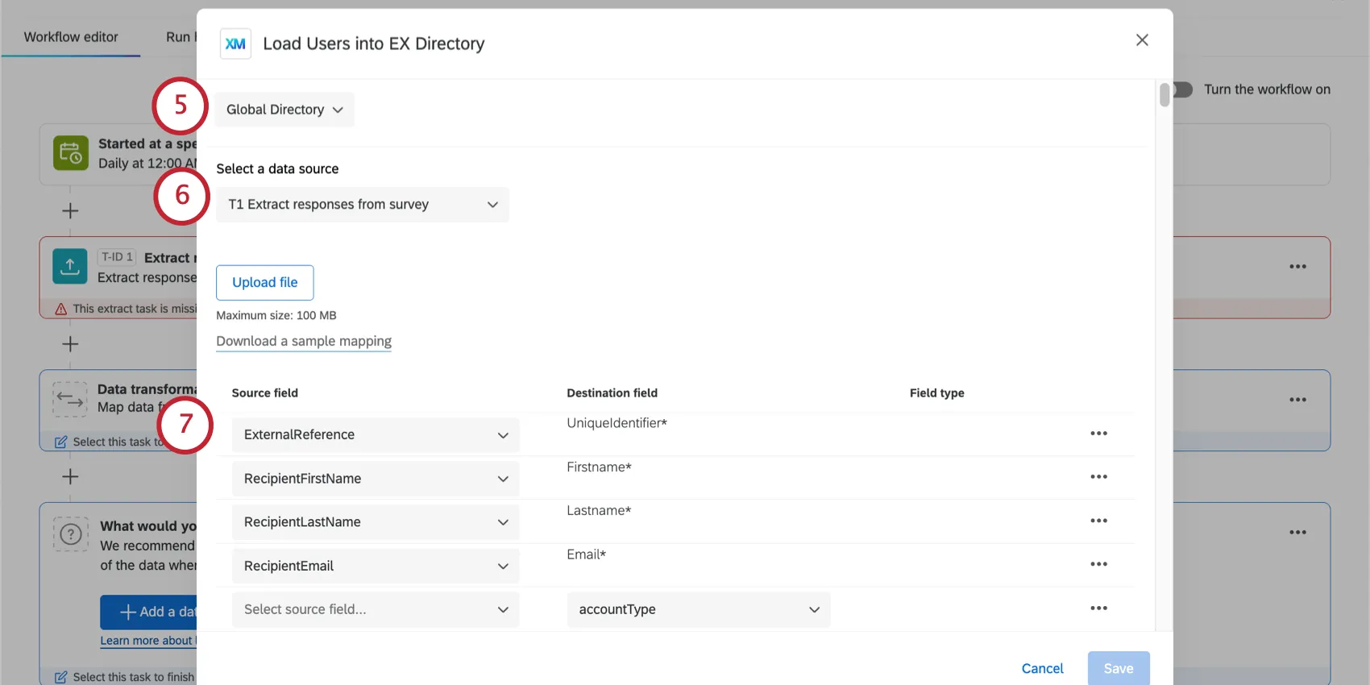Toggle the Turn the workflow on switch
Screen dimensions: 1370x685
(x=1183, y=89)
